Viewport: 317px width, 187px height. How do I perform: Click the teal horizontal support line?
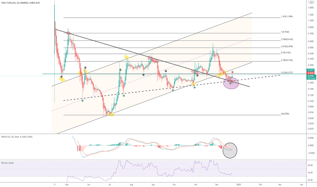[174, 74]
